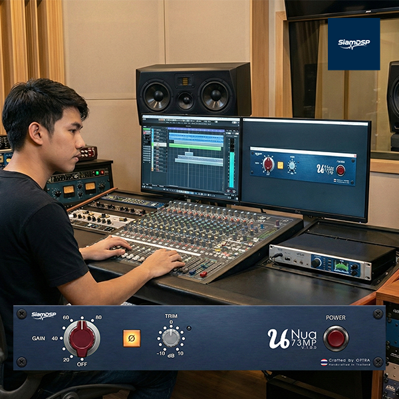Click the red gain knob on the right monitor
The height and width of the screenshot is (399, 399).
pos(268,164)
